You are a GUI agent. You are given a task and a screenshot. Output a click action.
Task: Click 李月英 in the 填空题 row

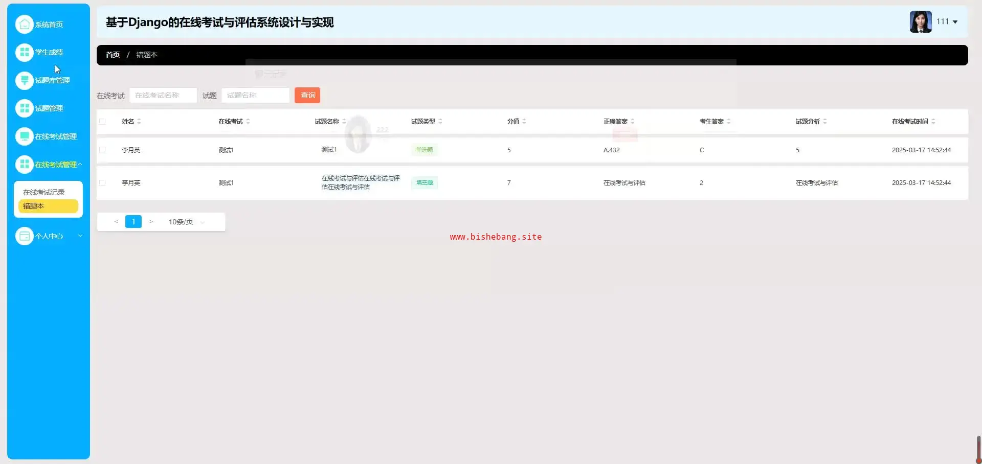click(131, 183)
